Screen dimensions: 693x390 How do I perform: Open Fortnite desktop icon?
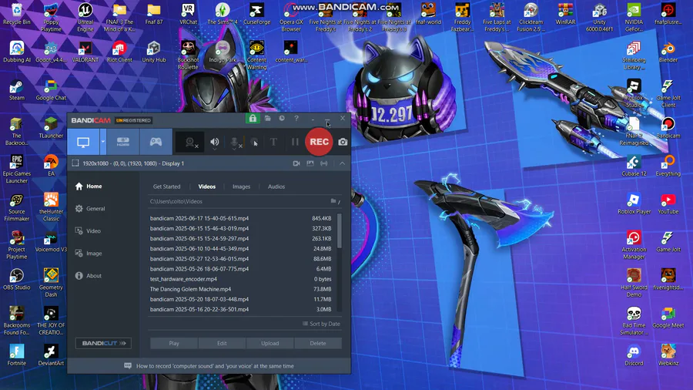coord(17,355)
